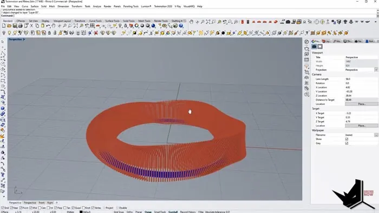The width and height of the screenshot is (379, 213).
Task: Click the Undo arrow icon
Action: (48, 26)
